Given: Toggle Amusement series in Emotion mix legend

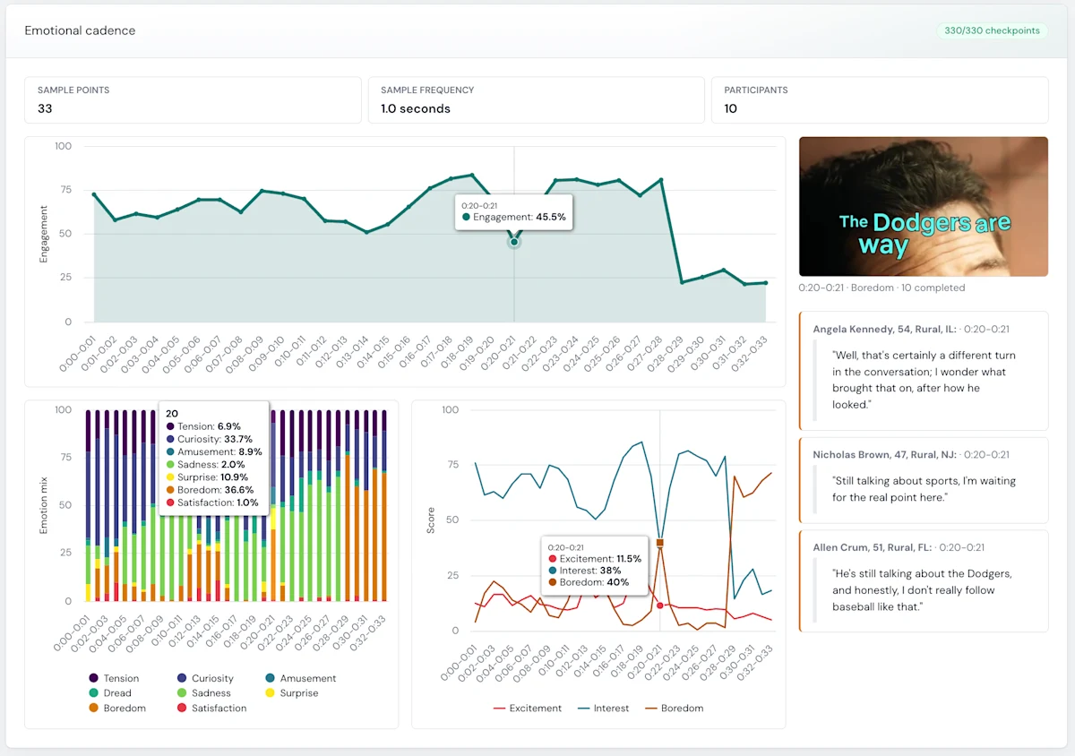Looking at the screenshot, I should tap(300, 678).
